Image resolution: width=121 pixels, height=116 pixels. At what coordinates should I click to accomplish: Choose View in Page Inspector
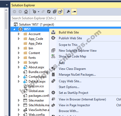click(x=86, y=105)
